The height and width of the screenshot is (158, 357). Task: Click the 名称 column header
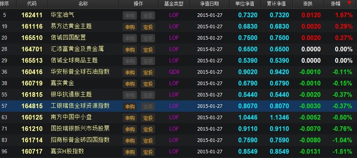83,4
